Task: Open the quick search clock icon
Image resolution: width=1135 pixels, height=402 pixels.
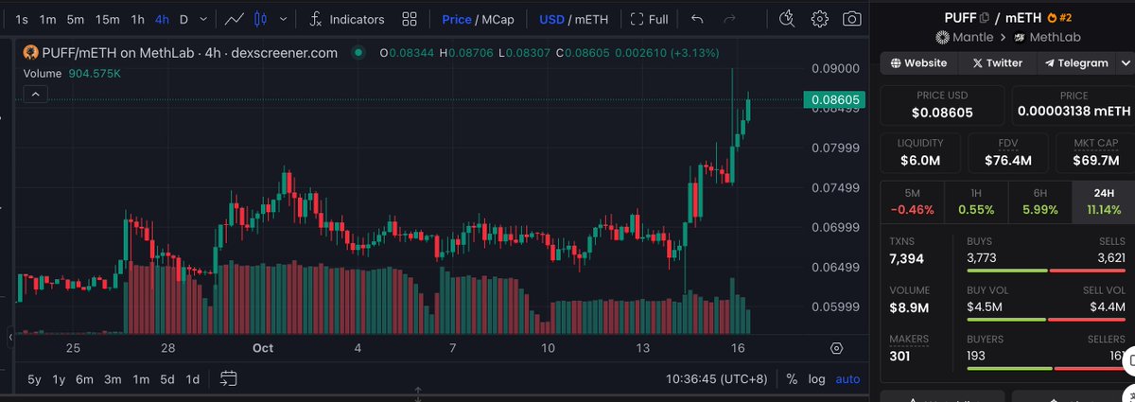Action: point(788,19)
